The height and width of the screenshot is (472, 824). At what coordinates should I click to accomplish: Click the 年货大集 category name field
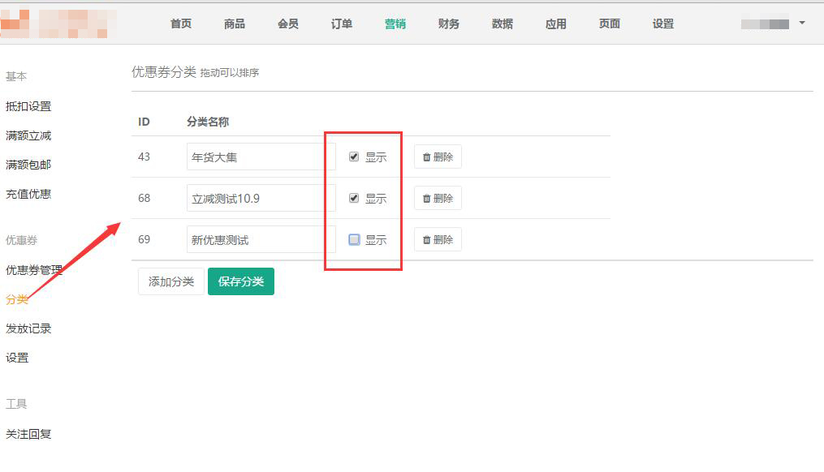click(261, 157)
